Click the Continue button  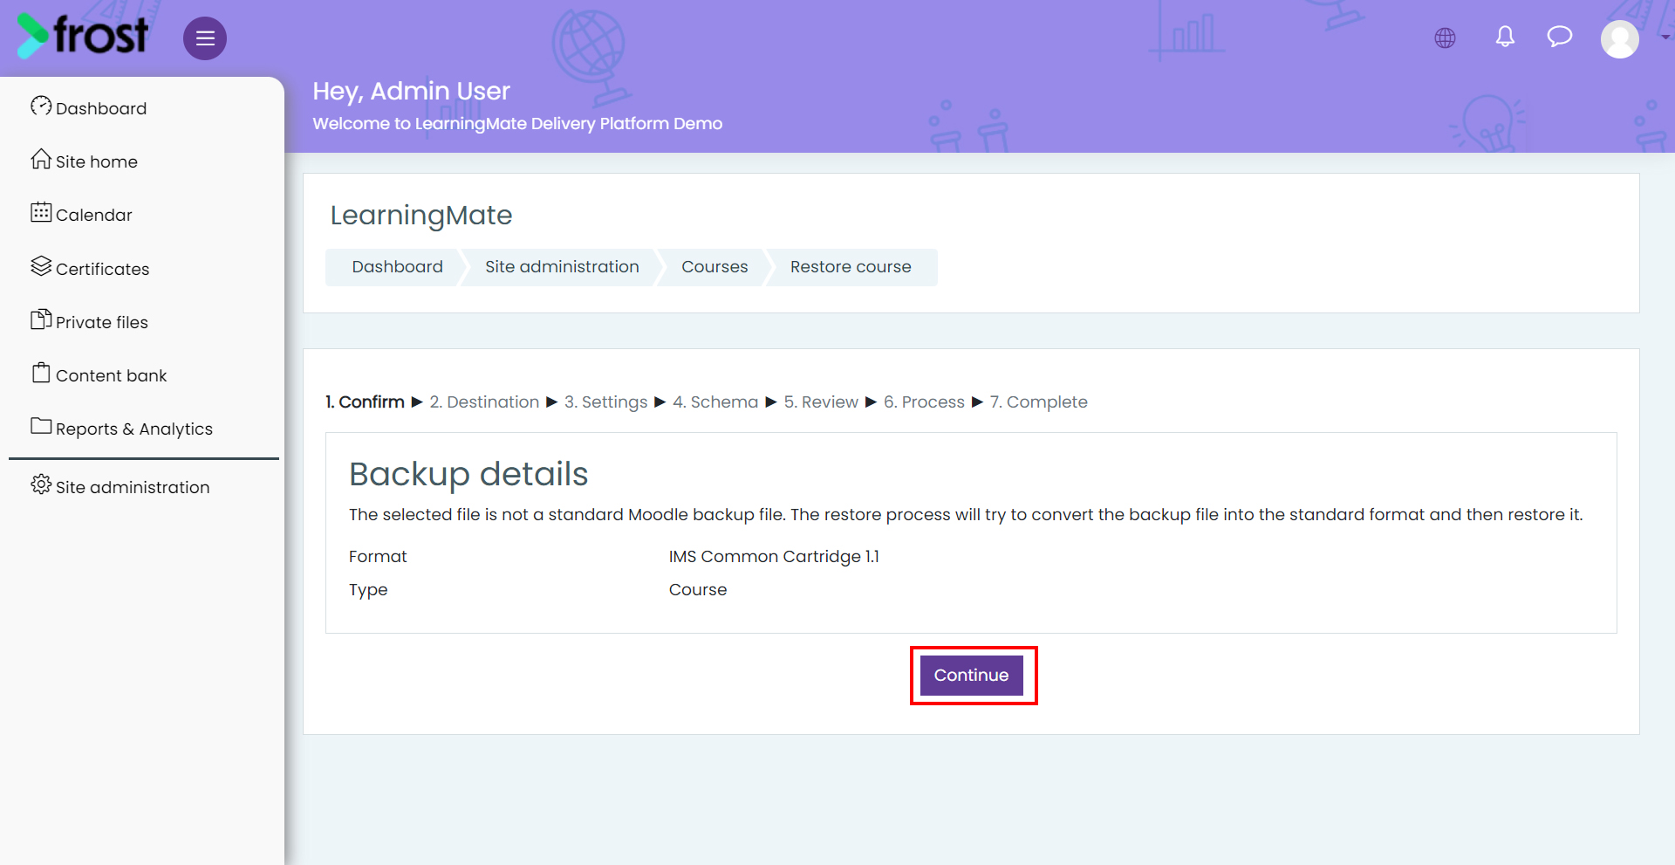pos(971,676)
